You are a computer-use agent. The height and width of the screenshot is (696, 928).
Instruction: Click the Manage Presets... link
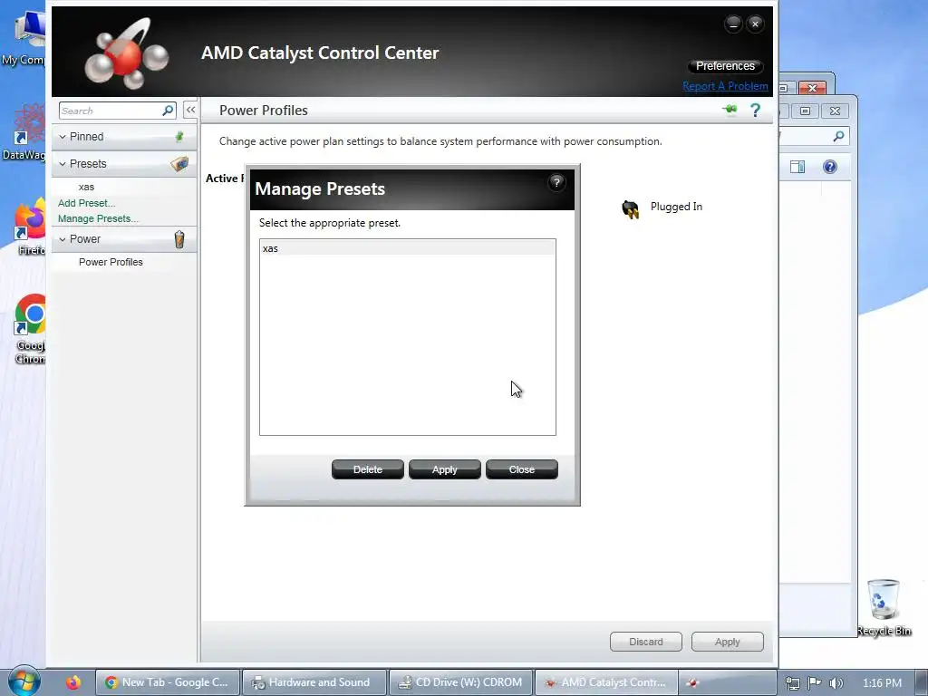[x=98, y=218]
